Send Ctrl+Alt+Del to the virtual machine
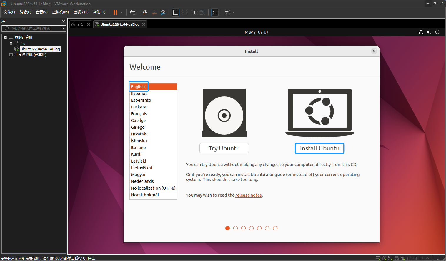The height and width of the screenshot is (261, 446). (133, 12)
